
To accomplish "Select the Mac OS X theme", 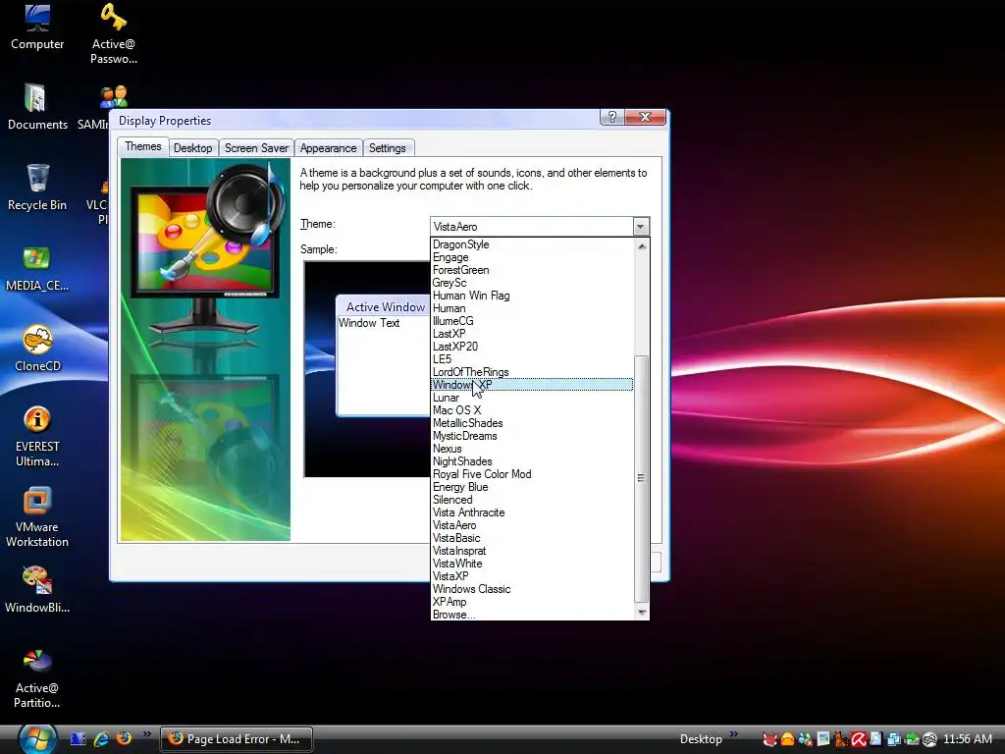I will [x=532, y=410].
